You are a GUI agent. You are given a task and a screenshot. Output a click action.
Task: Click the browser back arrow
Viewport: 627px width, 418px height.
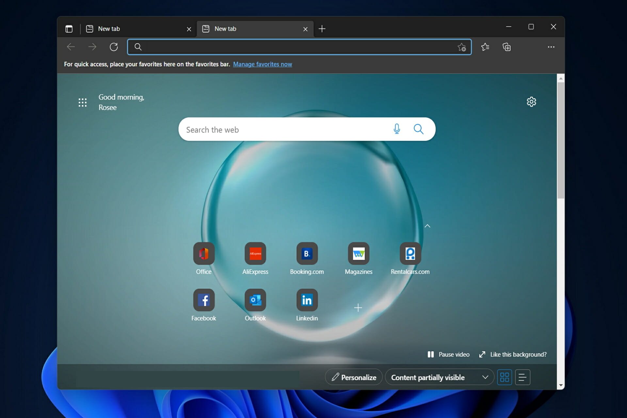pyautogui.click(x=71, y=47)
